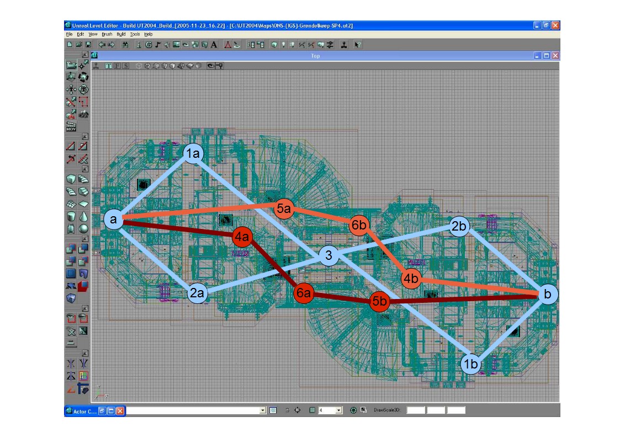Toggle Top view mode T button

(109, 66)
